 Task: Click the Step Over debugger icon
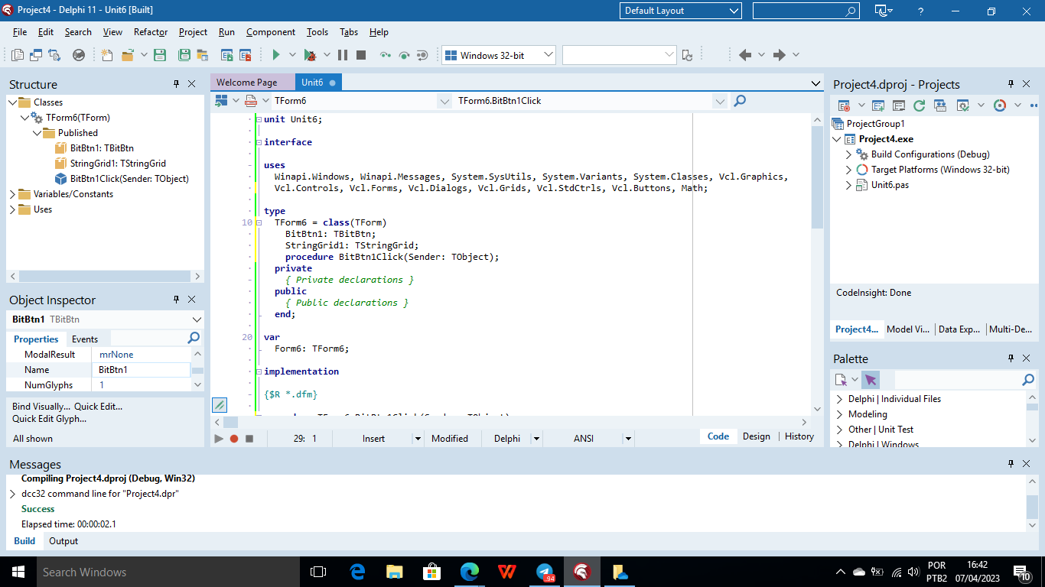(404, 55)
